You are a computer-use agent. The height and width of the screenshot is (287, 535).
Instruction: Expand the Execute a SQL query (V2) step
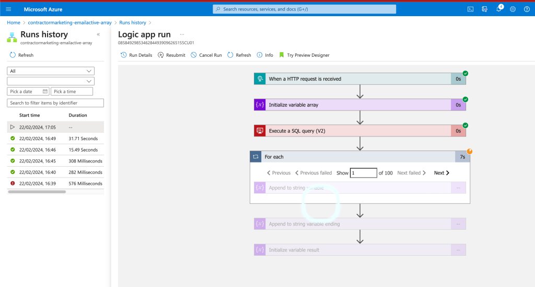pyautogui.click(x=360, y=131)
